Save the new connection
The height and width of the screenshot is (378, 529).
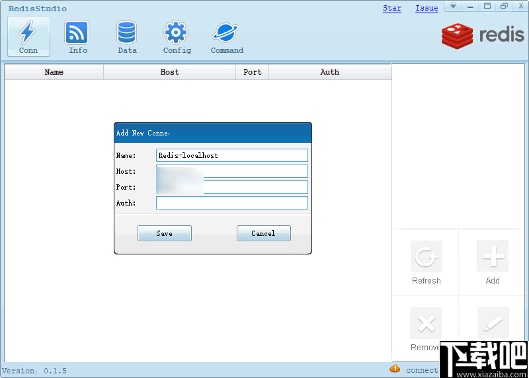pos(164,233)
